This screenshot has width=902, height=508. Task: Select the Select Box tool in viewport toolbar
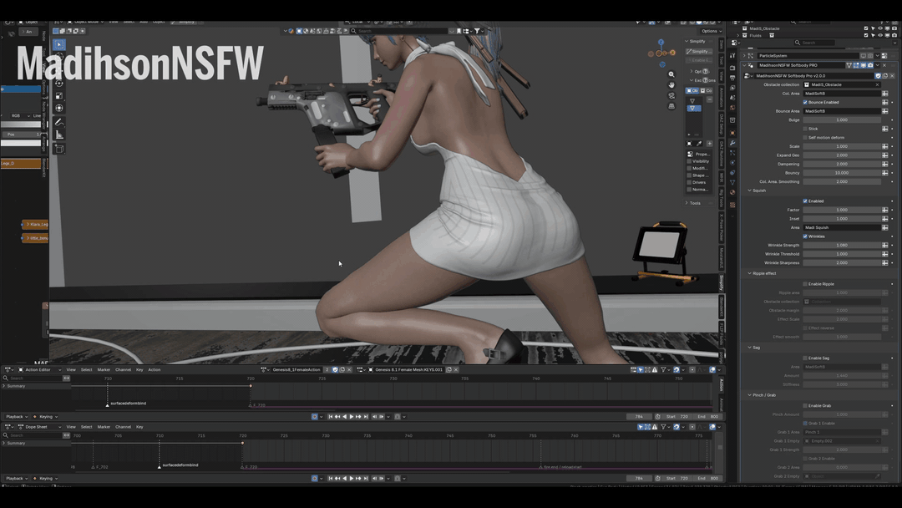pyautogui.click(x=59, y=44)
